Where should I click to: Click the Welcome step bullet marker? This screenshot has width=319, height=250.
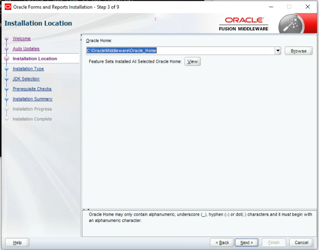6,38
